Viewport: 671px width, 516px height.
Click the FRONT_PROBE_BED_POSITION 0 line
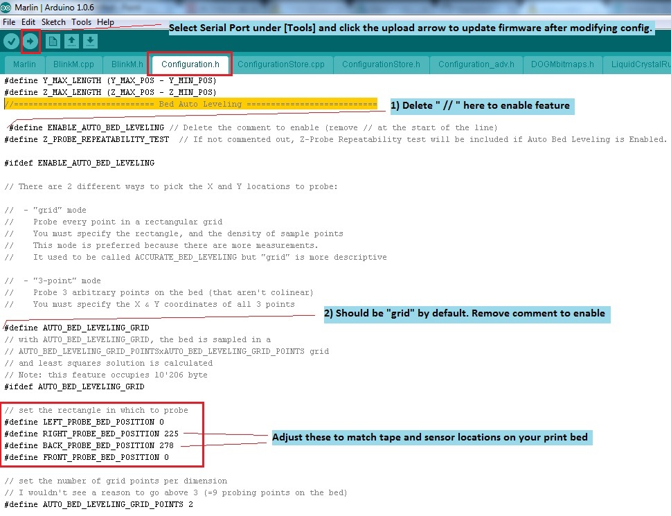point(87,457)
